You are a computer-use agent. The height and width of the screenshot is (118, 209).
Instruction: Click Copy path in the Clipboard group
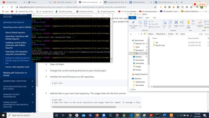click(153, 24)
